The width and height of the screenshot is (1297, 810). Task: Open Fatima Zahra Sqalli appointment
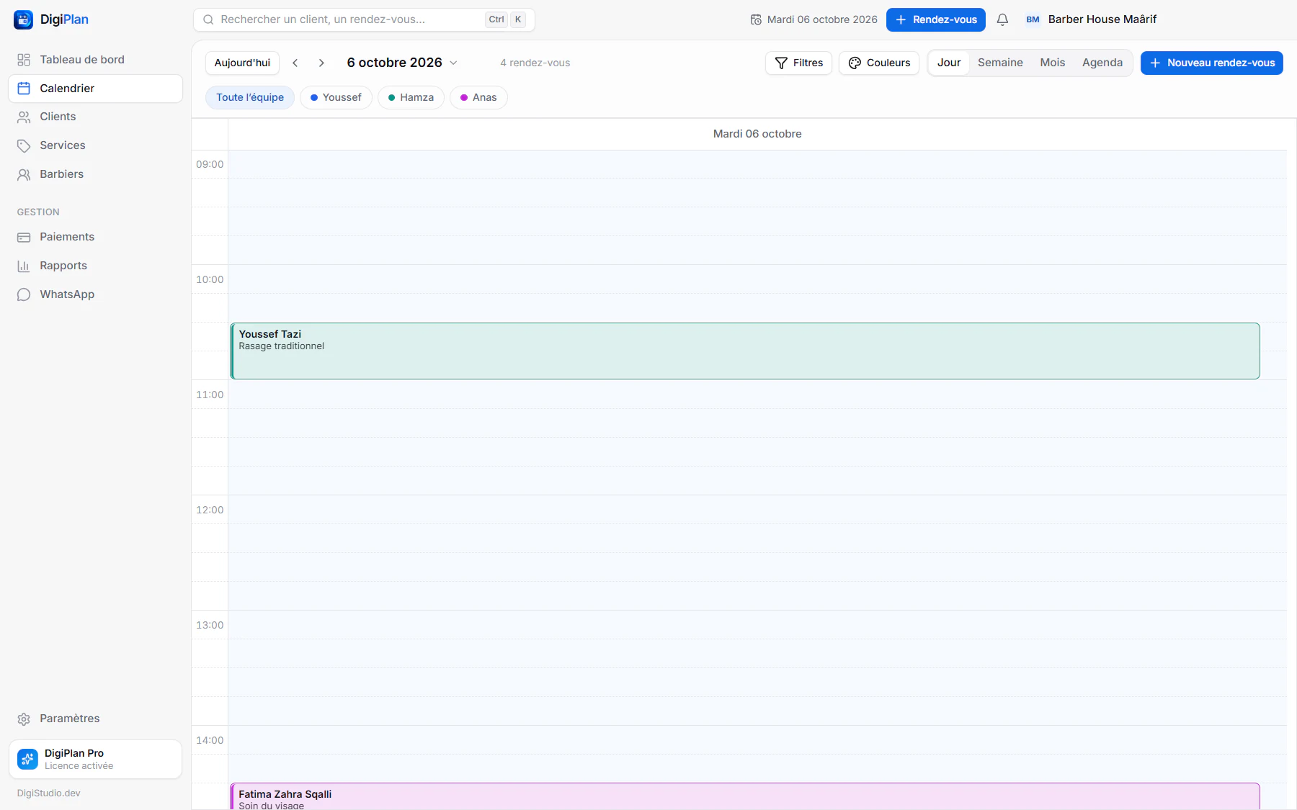745,796
